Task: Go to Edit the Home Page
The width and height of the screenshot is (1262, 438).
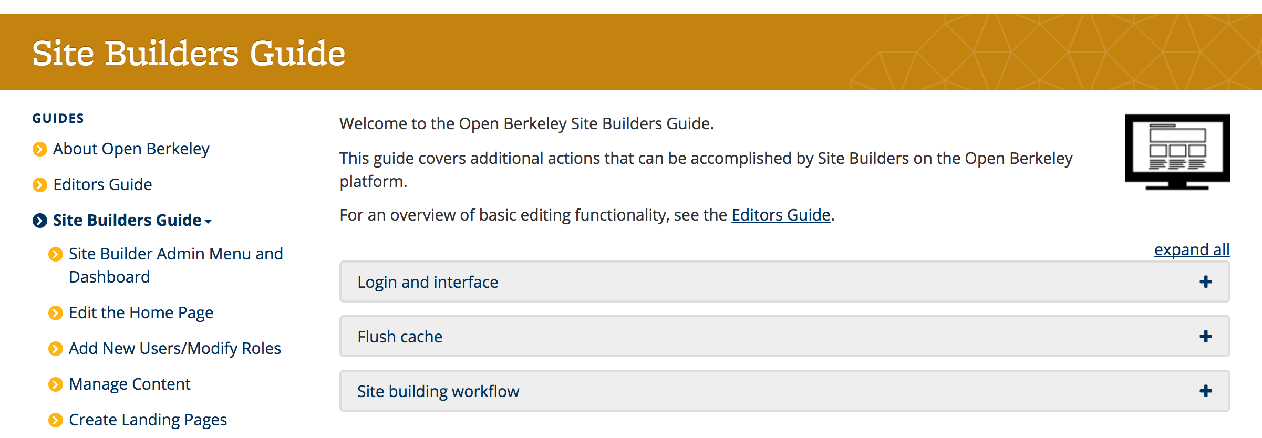Action: tap(141, 313)
